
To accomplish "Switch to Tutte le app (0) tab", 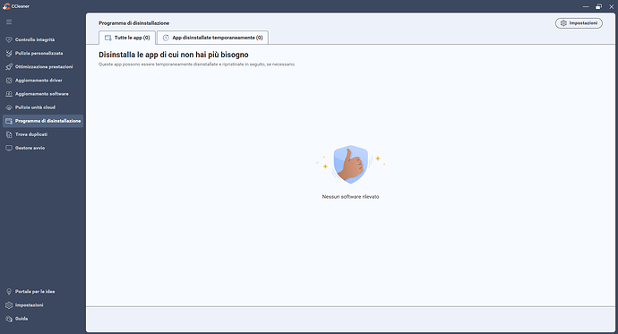I will pyautogui.click(x=127, y=38).
